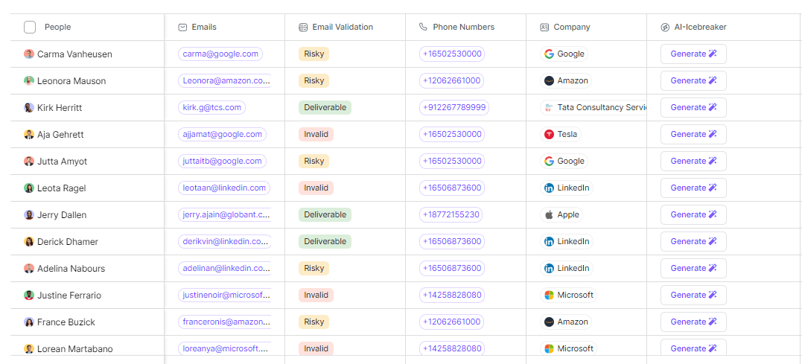The width and height of the screenshot is (802, 364).
Task: Click the Email Validation column icon
Action: tap(303, 28)
